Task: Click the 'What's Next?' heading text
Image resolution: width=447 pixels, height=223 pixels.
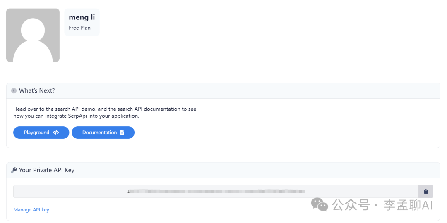Action: [37, 91]
